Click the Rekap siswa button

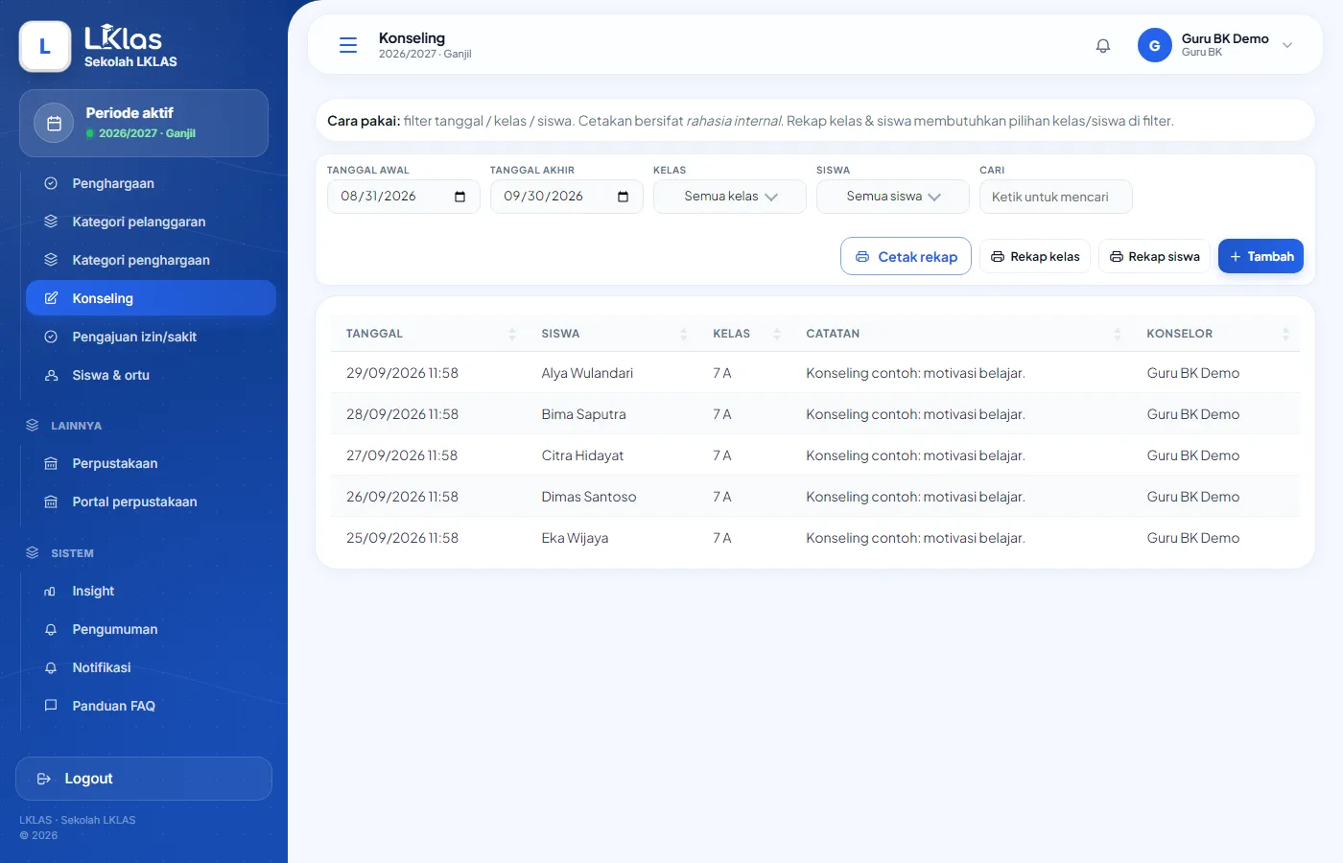point(1154,256)
